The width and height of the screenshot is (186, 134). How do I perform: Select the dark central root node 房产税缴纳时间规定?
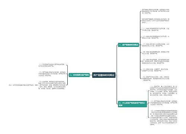pos(104,75)
